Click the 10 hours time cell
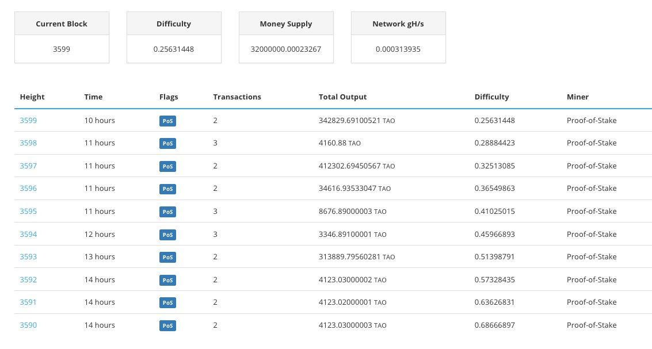This screenshot has height=349, width=652. click(100, 121)
